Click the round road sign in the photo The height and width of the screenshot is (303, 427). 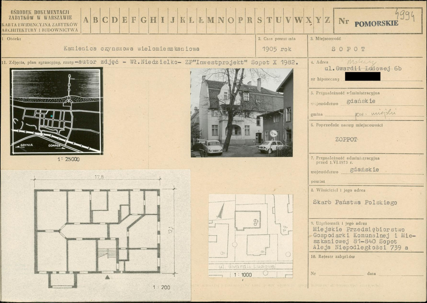pos(273,134)
